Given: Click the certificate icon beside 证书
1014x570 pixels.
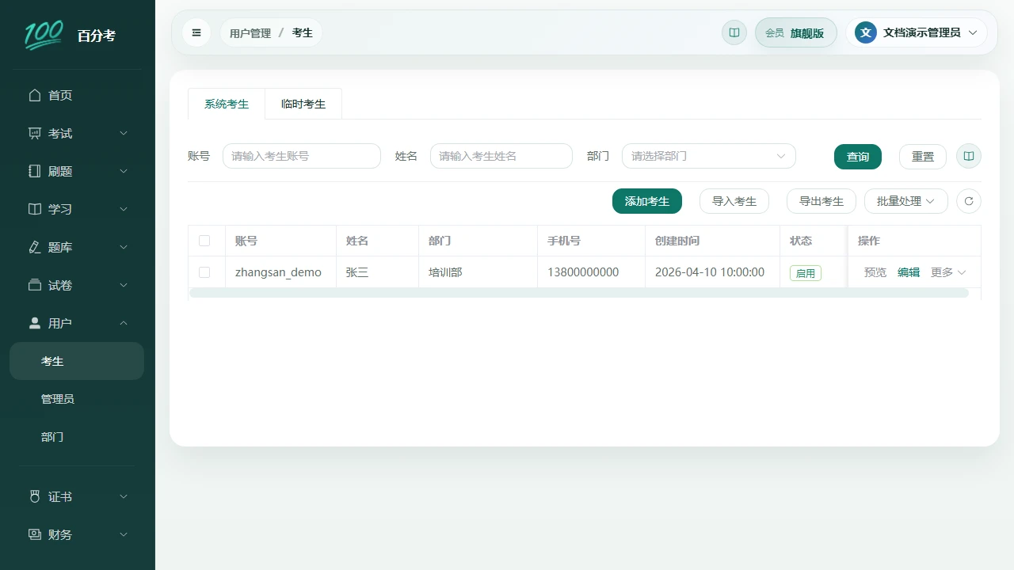Looking at the screenshot, I should 34,496.
